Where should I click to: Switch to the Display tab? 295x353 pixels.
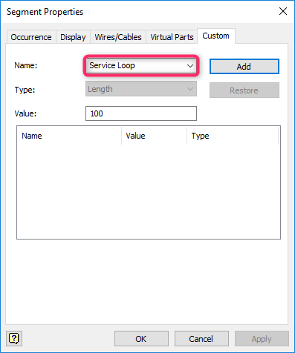(x=73, y=37)
